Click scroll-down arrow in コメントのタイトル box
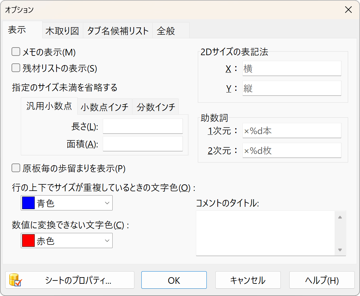Screen dimensions: 360x296 [x=340, y=250]
